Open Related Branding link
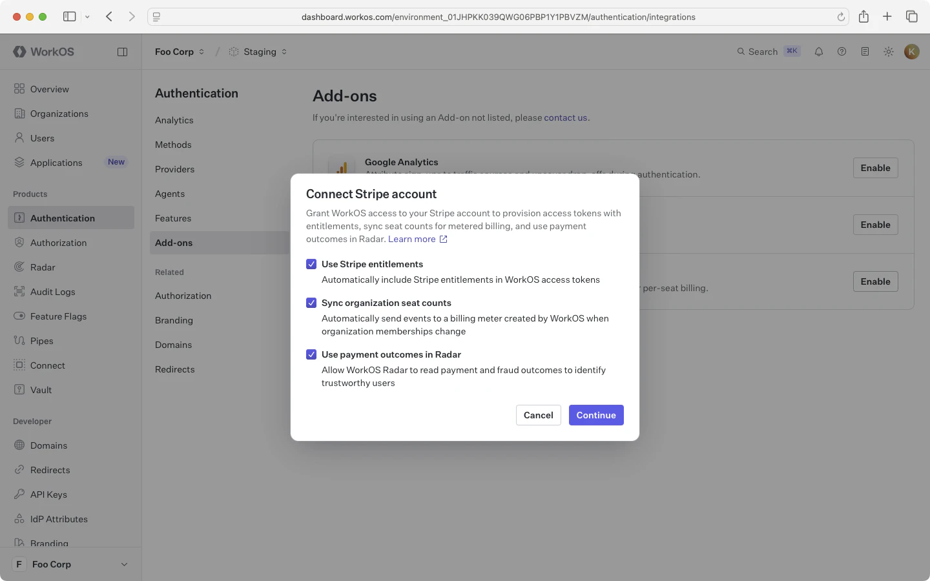Image resolution: width=930 pixels, height=581 pixels. (174, 320)
